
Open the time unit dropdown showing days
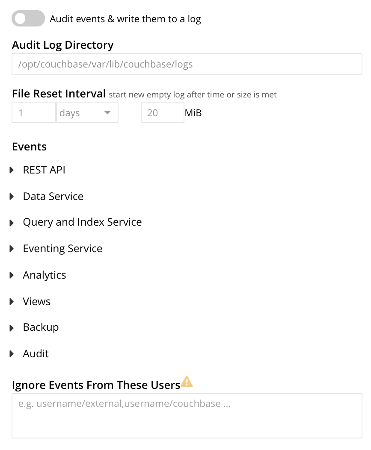87,112
